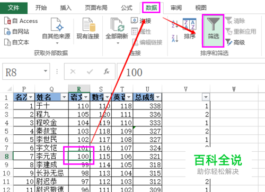Sort descending Z to A

click(x=175, y=39)
